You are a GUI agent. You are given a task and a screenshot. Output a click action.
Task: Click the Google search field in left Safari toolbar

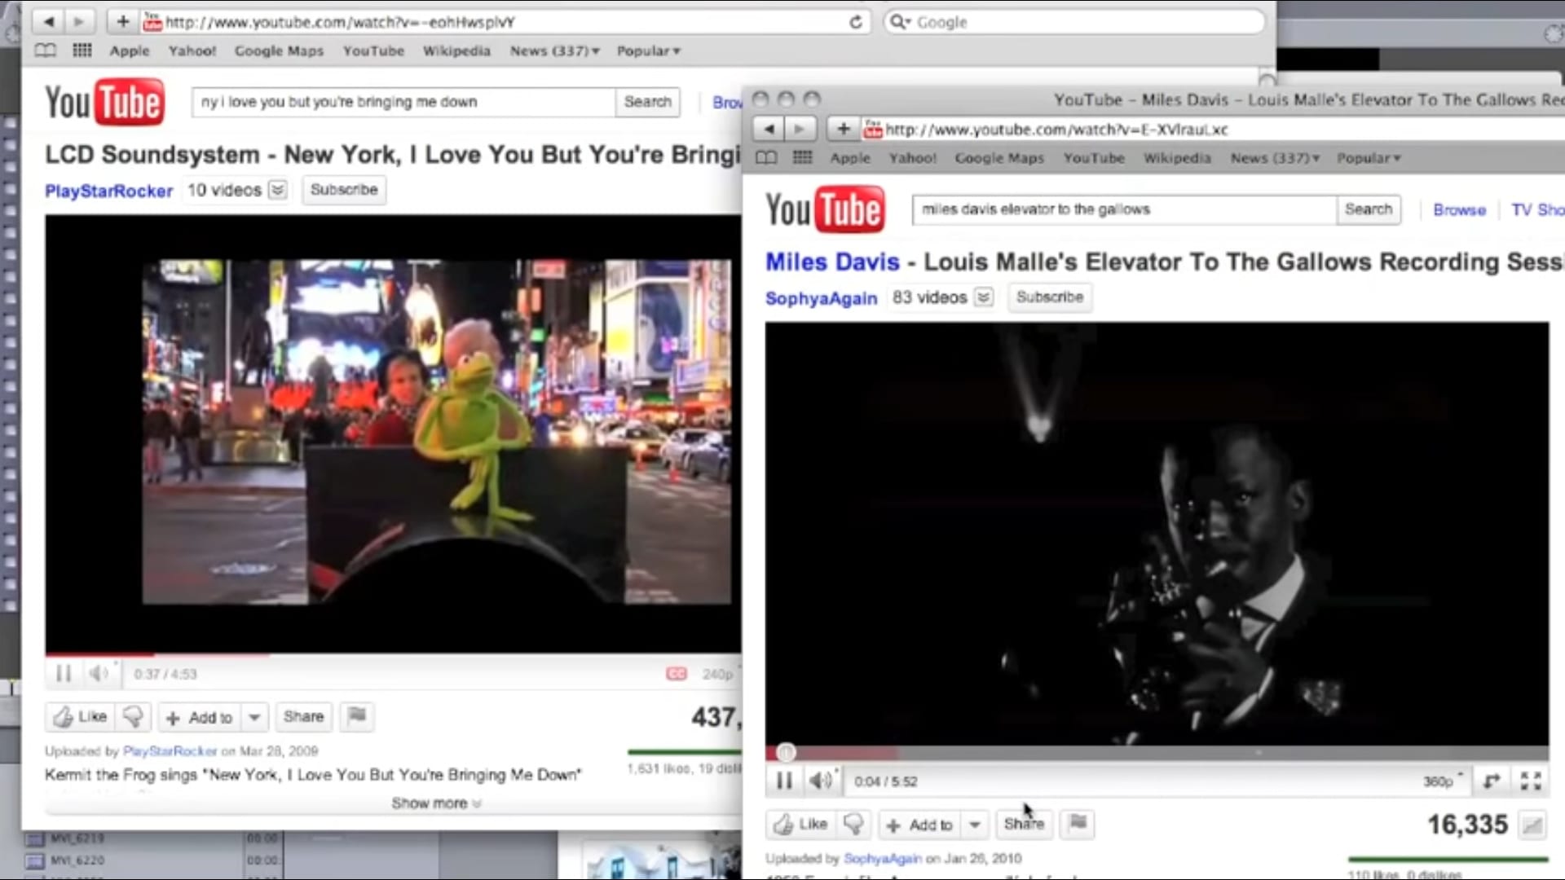(x=1074, y=22)
